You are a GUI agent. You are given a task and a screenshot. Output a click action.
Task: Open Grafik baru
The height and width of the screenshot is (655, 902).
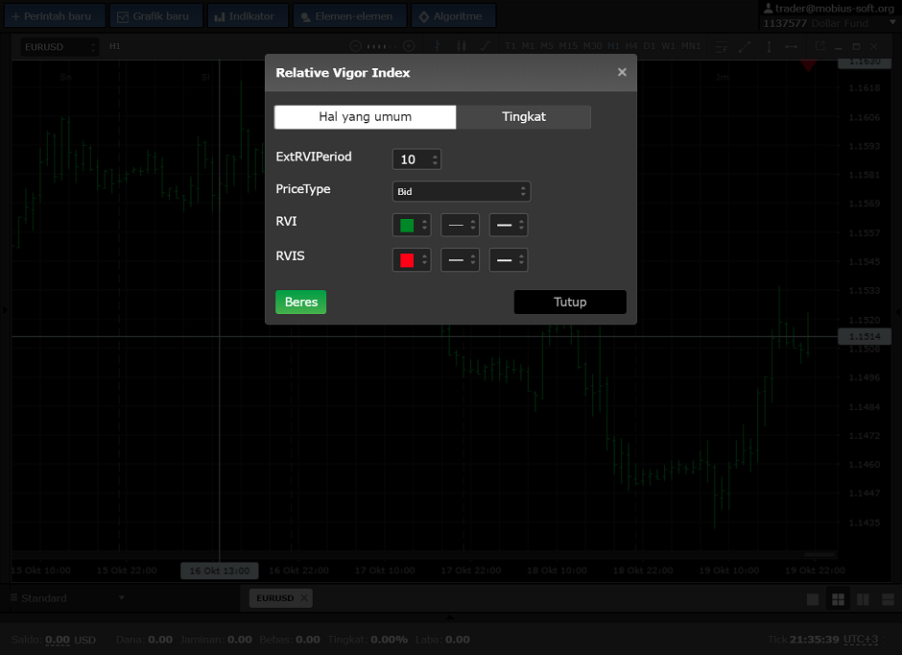[155, 16]
